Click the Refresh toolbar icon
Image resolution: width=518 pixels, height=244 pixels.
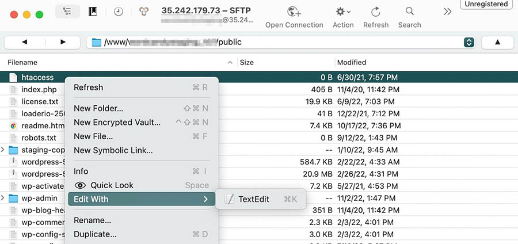point(376,12)
